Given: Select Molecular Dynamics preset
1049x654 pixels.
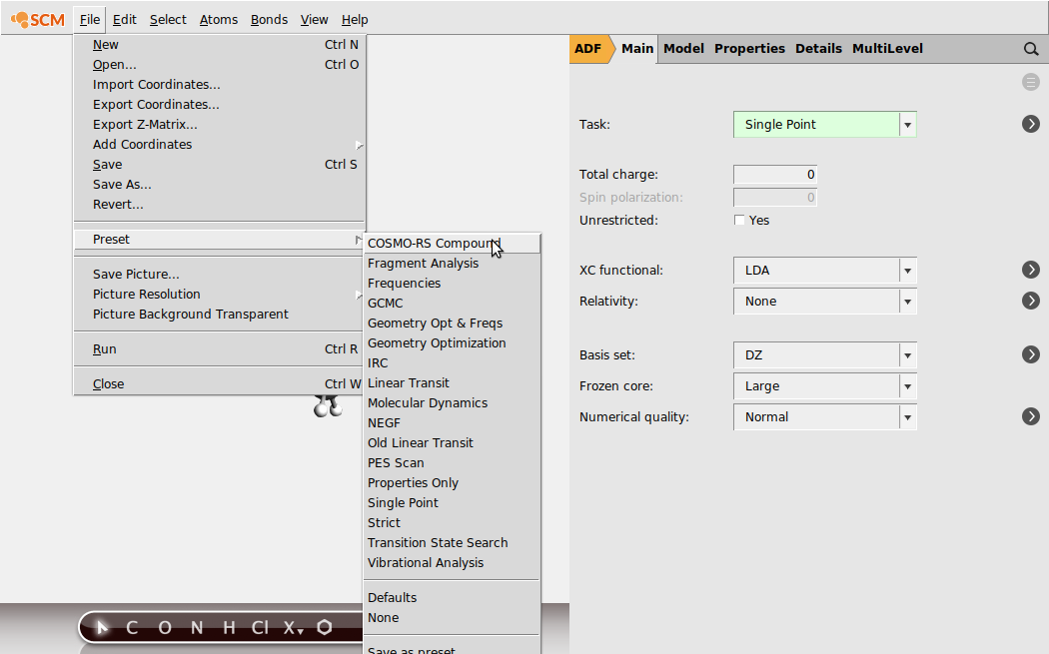Looking at the screenshot, I should click(452, 403).
